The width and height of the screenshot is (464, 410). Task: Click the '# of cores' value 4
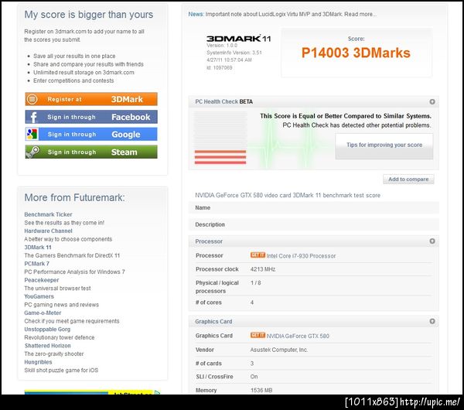(x=252, y=302)
